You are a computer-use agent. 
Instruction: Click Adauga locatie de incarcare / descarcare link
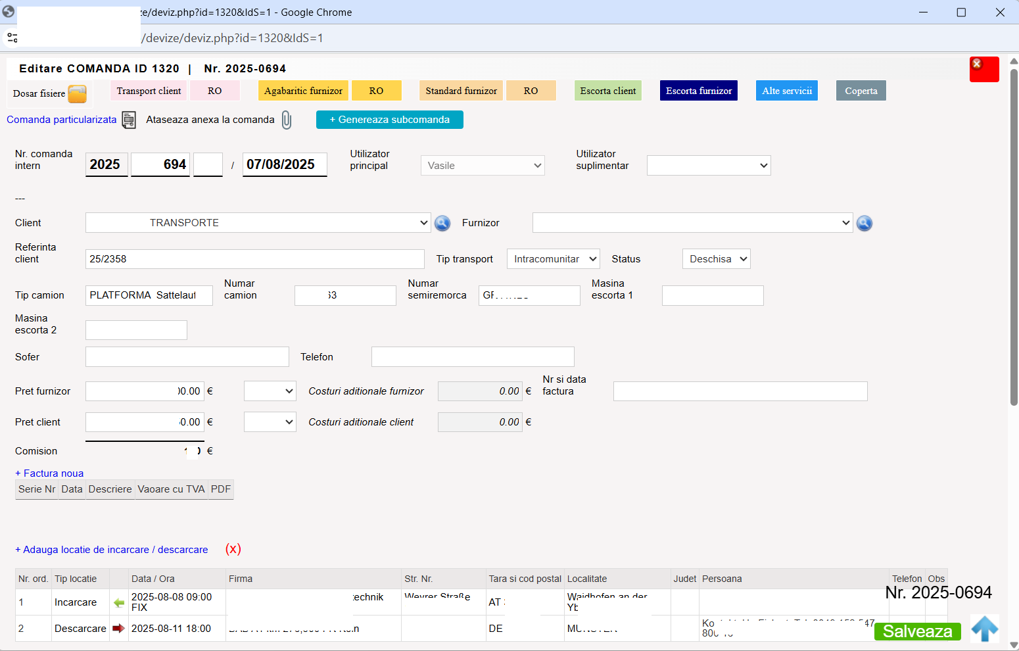click(112, 550)
